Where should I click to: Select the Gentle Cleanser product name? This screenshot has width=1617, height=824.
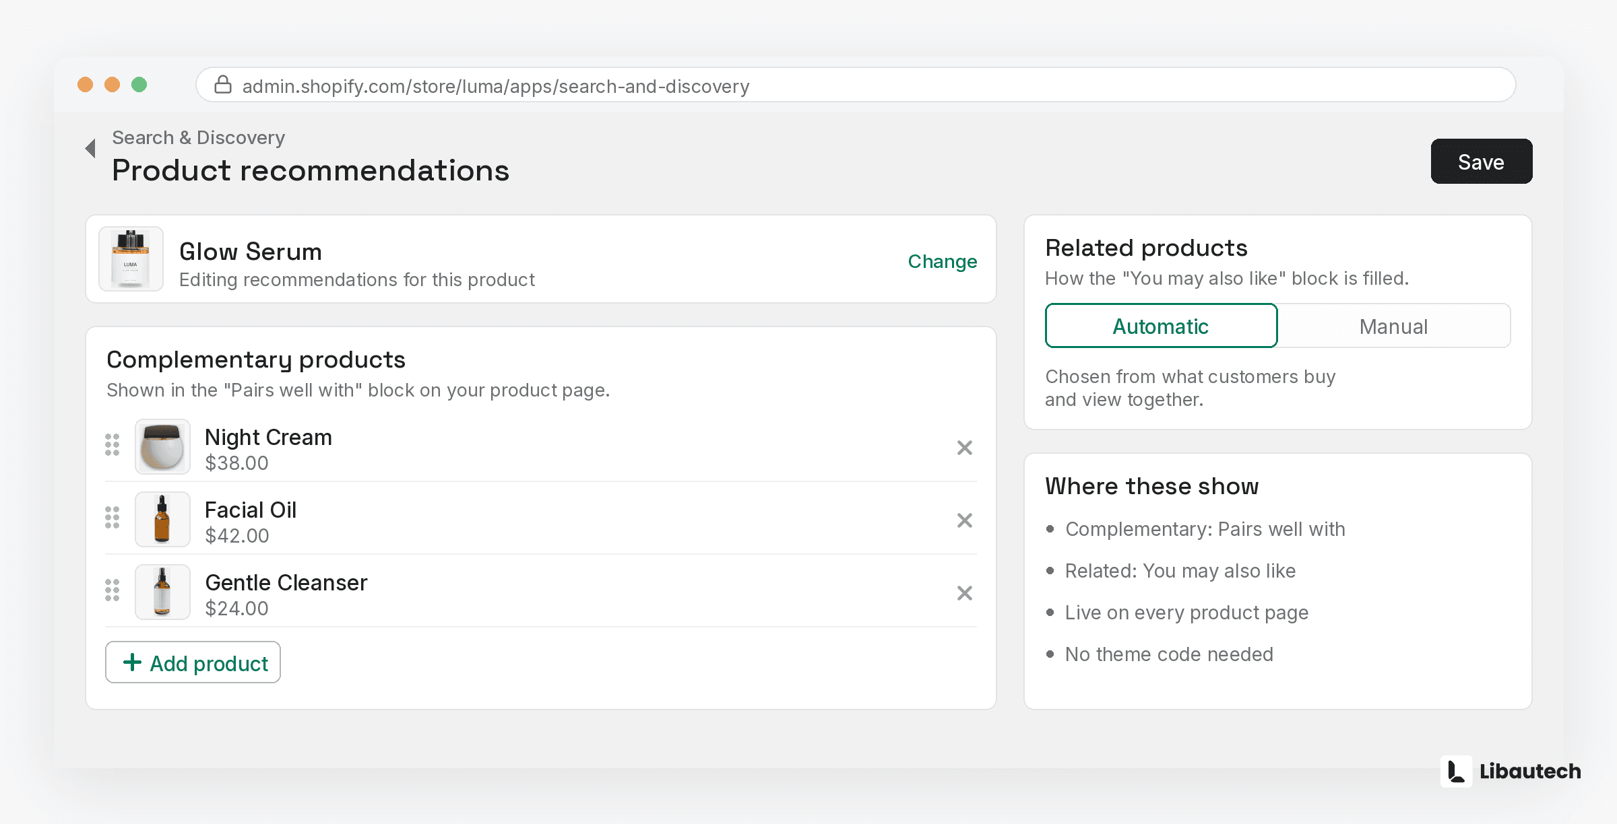click(286, 582)
